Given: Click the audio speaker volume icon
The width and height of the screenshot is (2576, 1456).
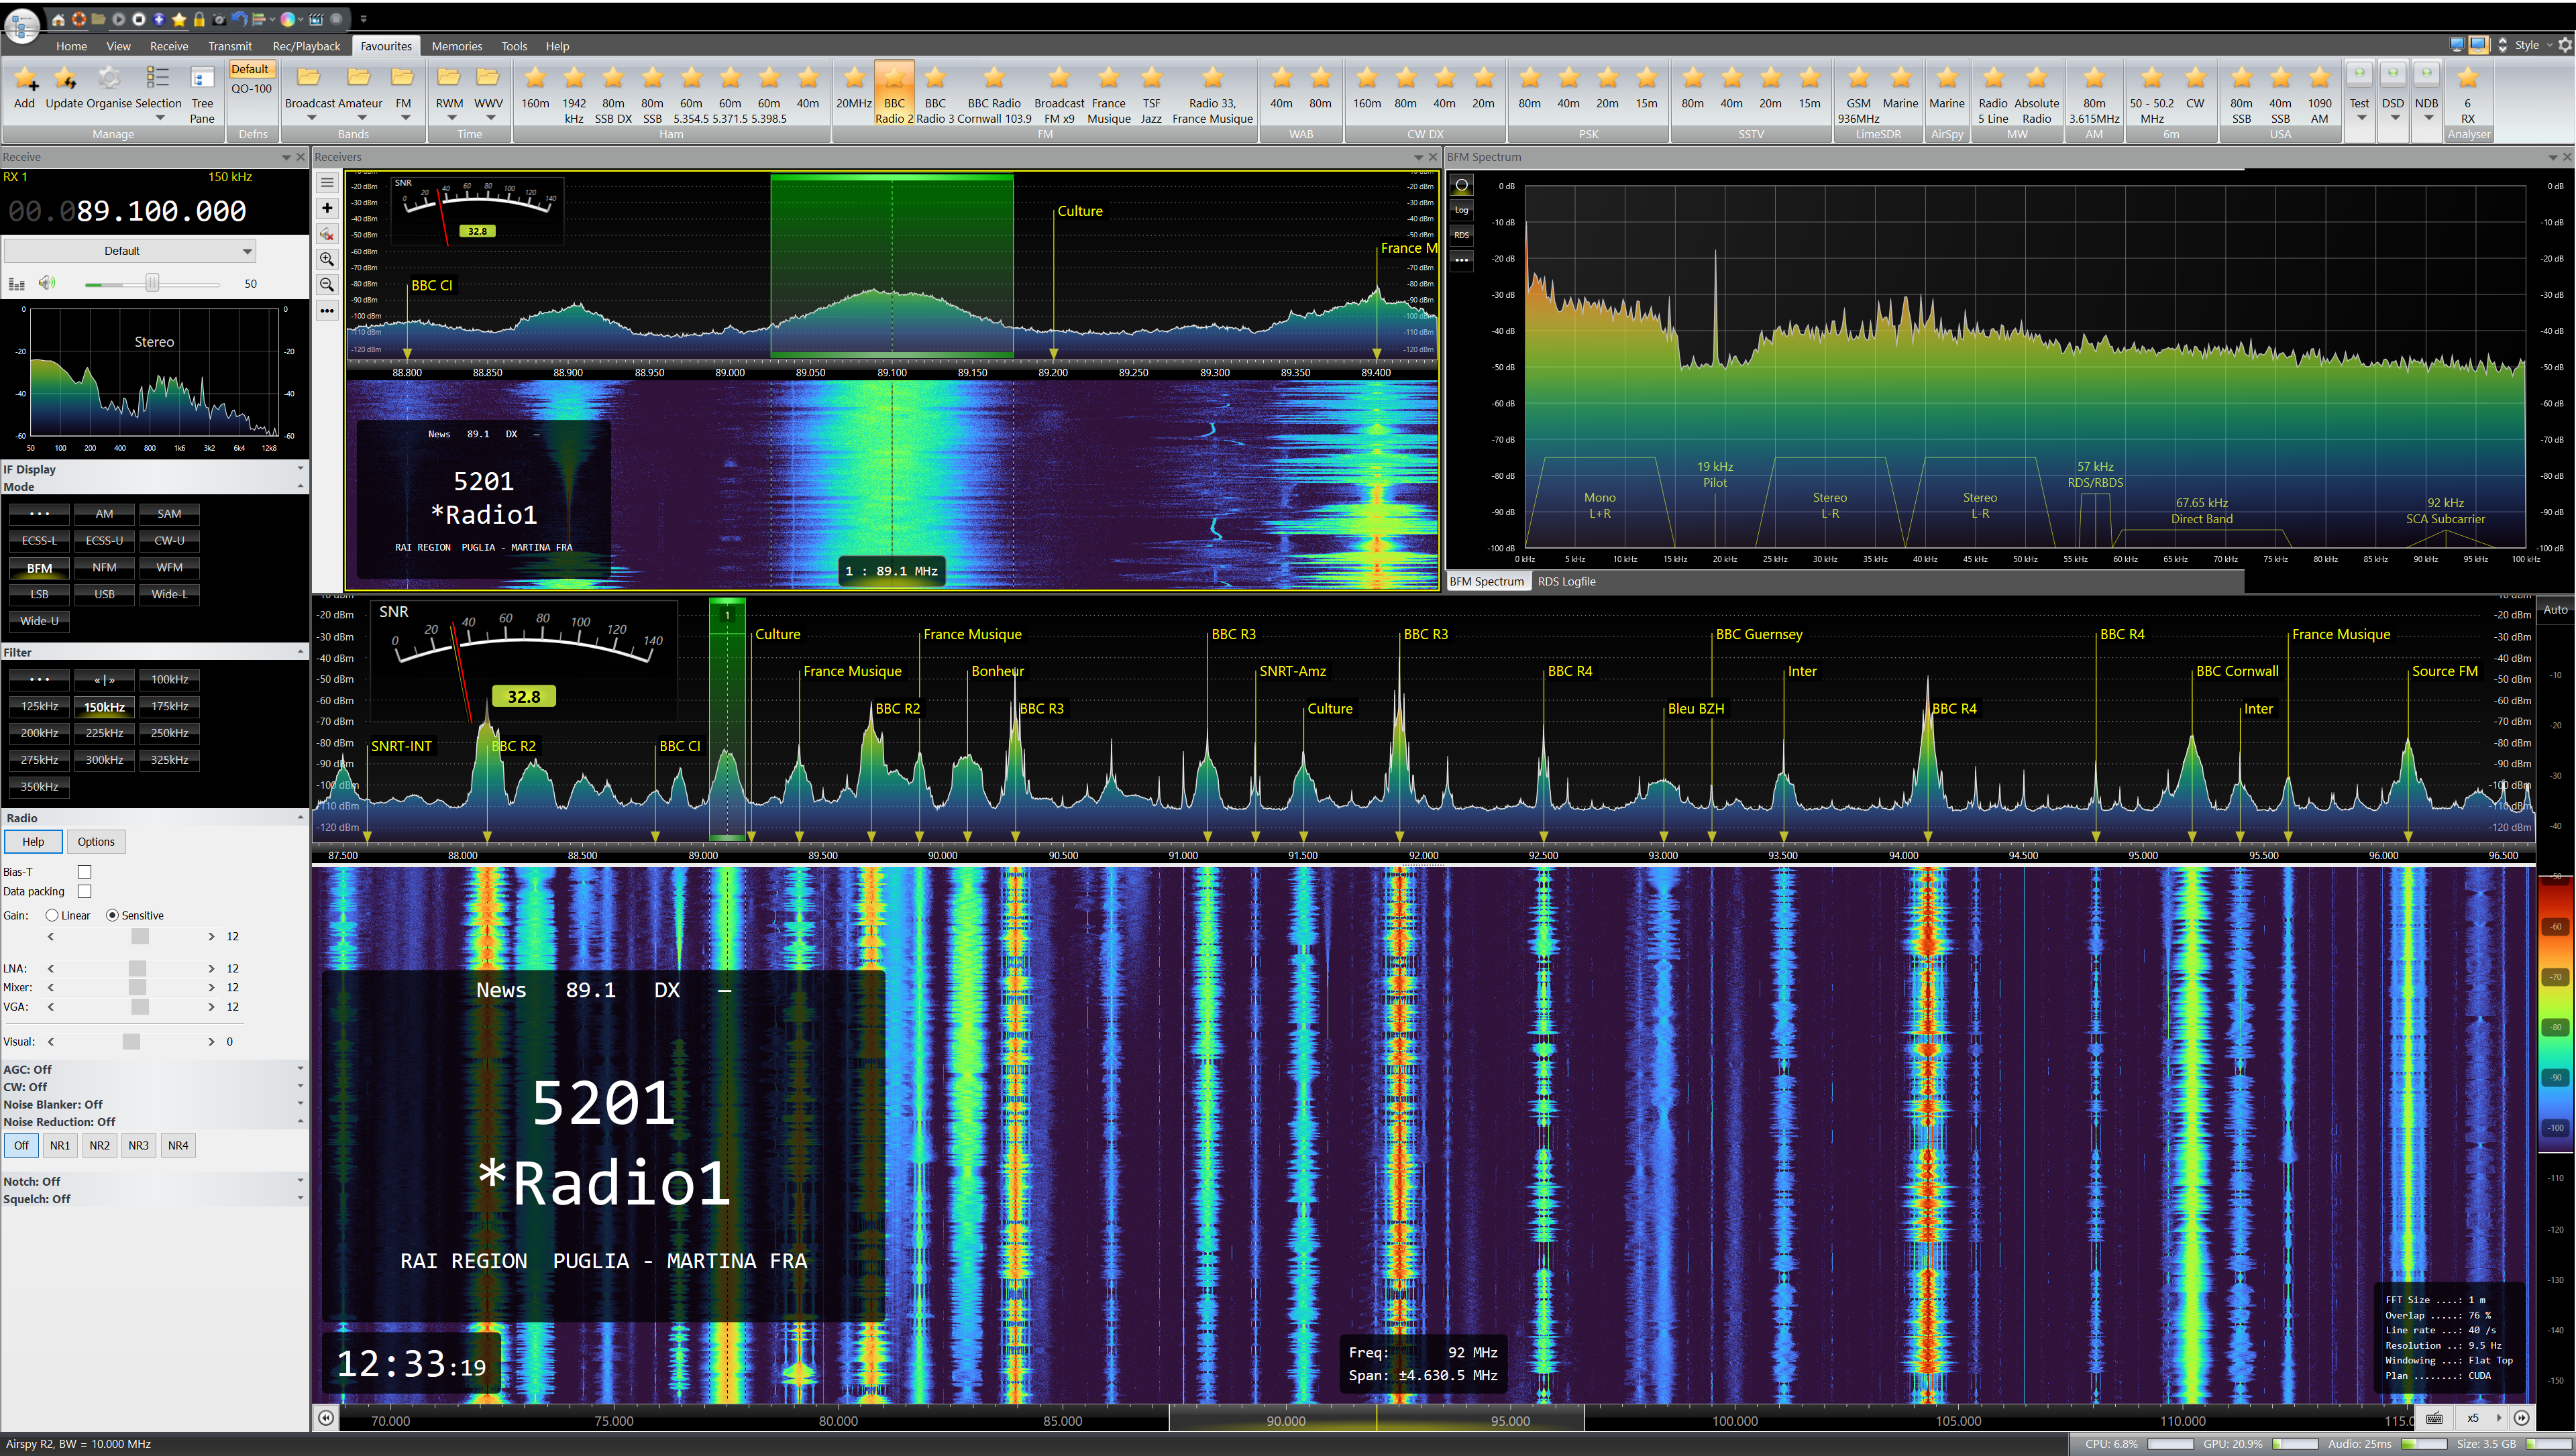Looking at the screenshot, I should 46,283.
